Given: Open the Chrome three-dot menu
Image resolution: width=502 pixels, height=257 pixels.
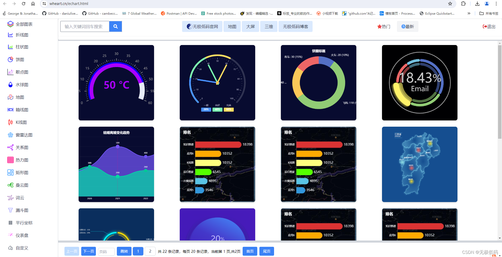Looking at the screenshot, I should click(x=496, y=4).
